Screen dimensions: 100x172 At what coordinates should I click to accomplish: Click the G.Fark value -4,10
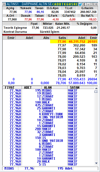point(55,19)
